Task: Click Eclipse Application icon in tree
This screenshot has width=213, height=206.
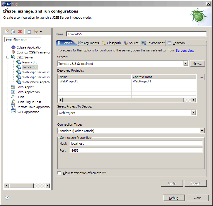Action: pos(13,47)
